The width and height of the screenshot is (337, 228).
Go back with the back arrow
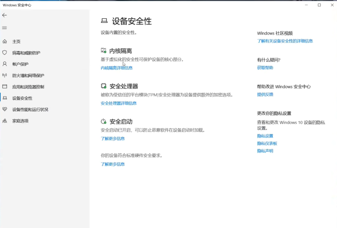tap(5, 15)
